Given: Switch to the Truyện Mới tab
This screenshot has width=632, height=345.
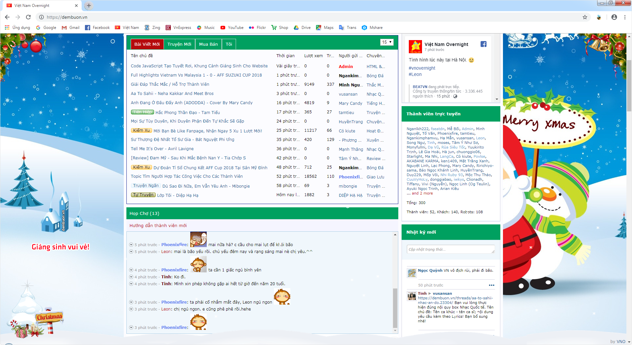Looking at the screenshot, I should (x=179, y=44).
